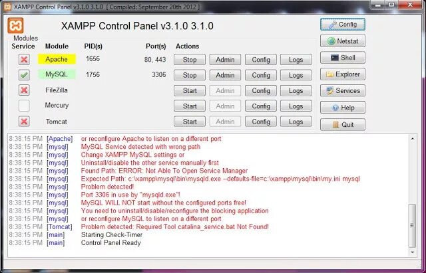The height and width of the screenshot is (273, 426).
Task: Minimize the XAMPP Control Panel window
Action: pyautogui.click(x=378, y=5)
